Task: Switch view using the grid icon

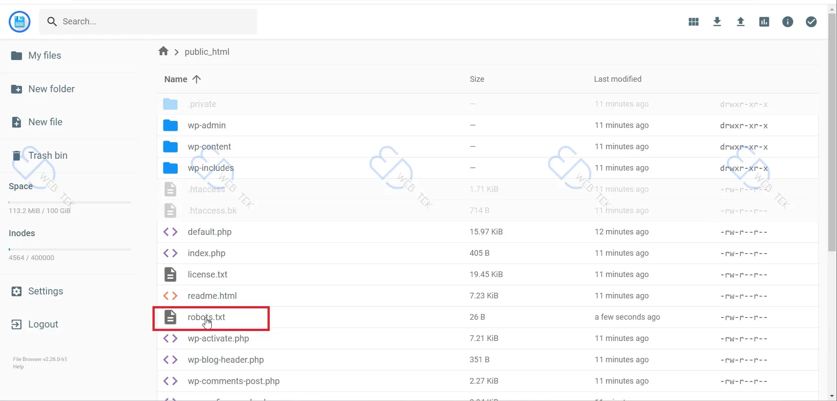Action: (694, 22)
